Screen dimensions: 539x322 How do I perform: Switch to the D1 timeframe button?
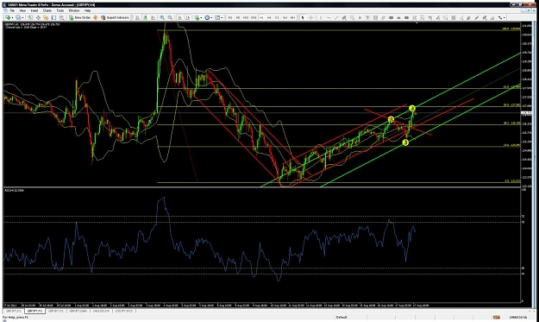tap(276, 17)
